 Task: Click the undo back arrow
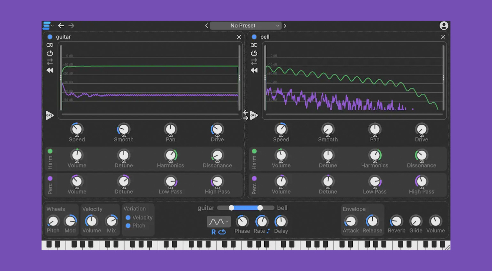click(61, 26)
